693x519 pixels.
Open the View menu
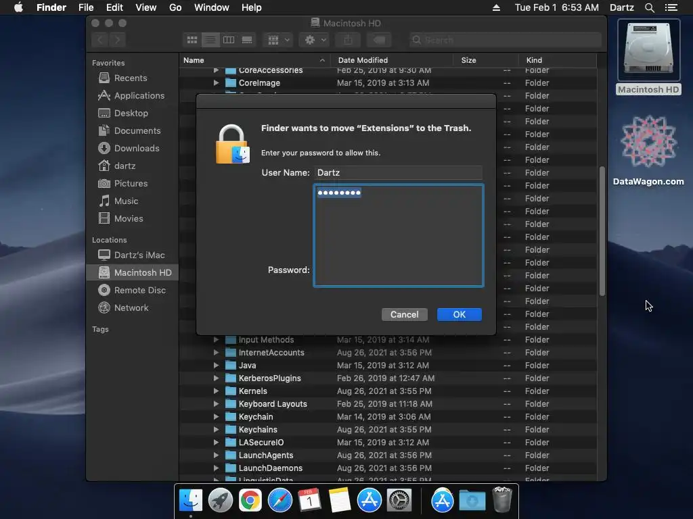146,7
